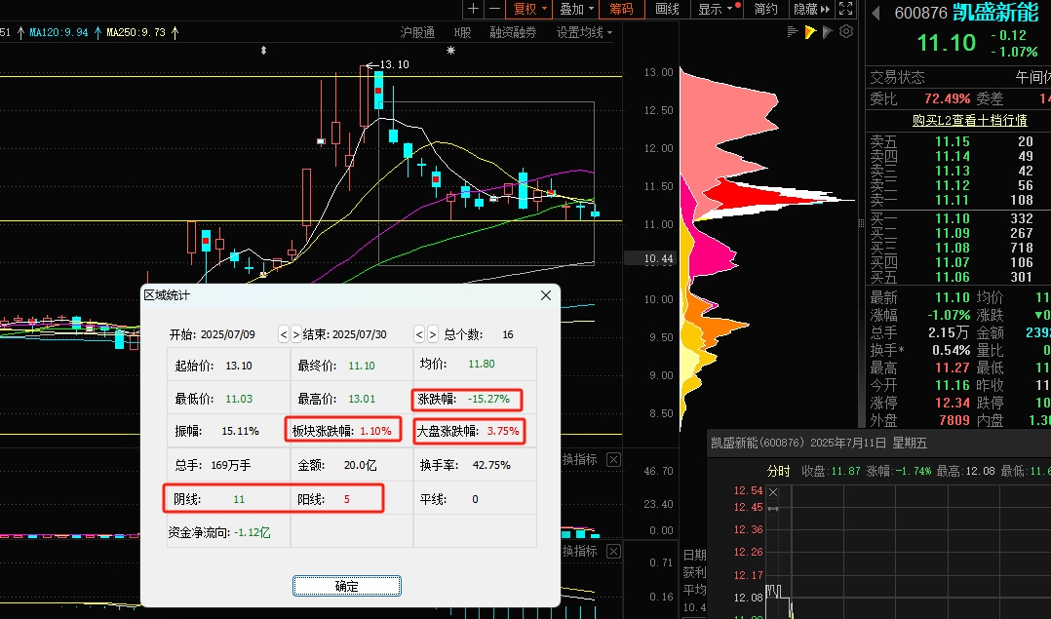
Task: Click the chip list lines icon
Action: pyautogui.click(x=793, y=31)
